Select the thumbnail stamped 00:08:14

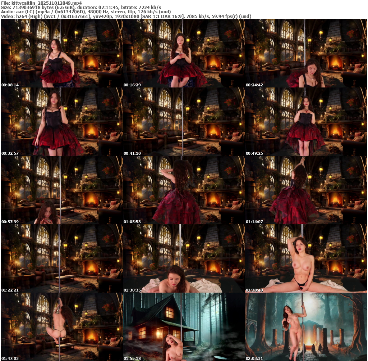(61, 53)
